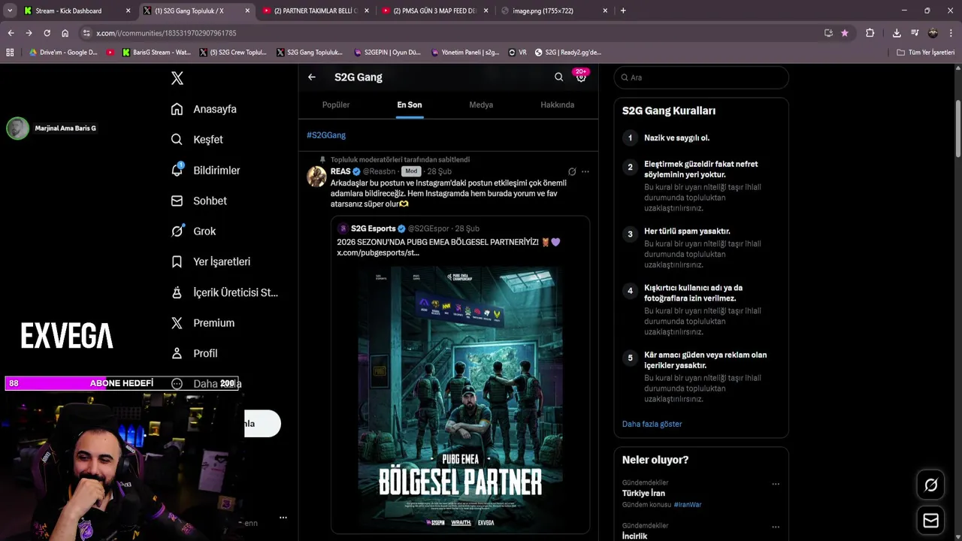The width and height of the screenshot is (962, 541).
Task: Open Chrome downloads icon
Action: (x=897, y=33)
